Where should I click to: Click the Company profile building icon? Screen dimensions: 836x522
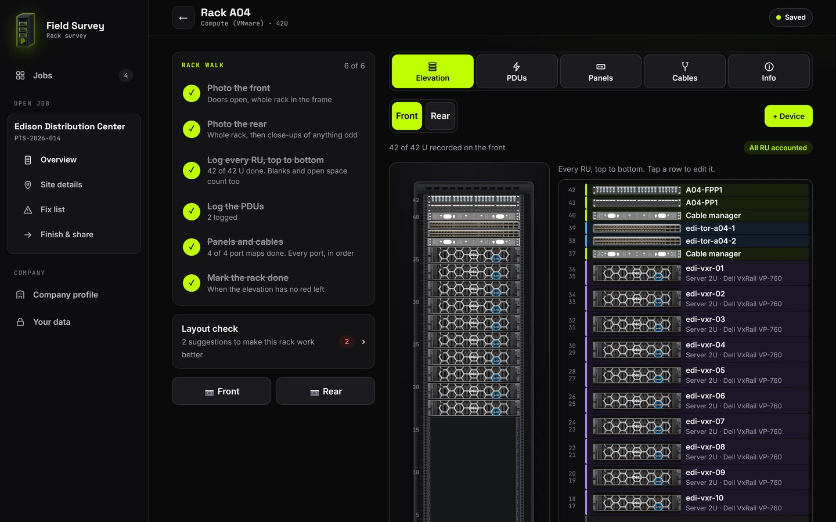coord(20,295)
